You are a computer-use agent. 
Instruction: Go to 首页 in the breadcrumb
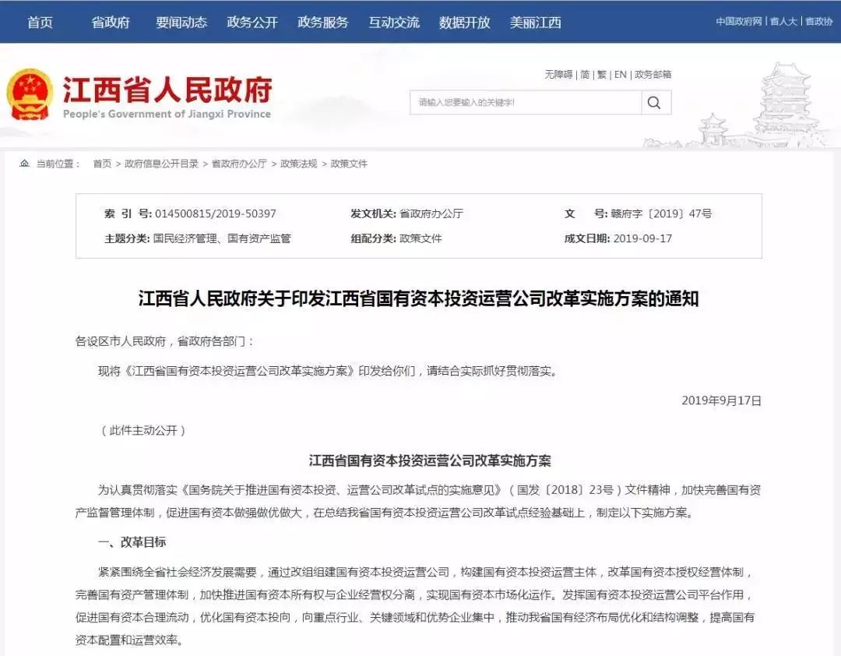102,164
